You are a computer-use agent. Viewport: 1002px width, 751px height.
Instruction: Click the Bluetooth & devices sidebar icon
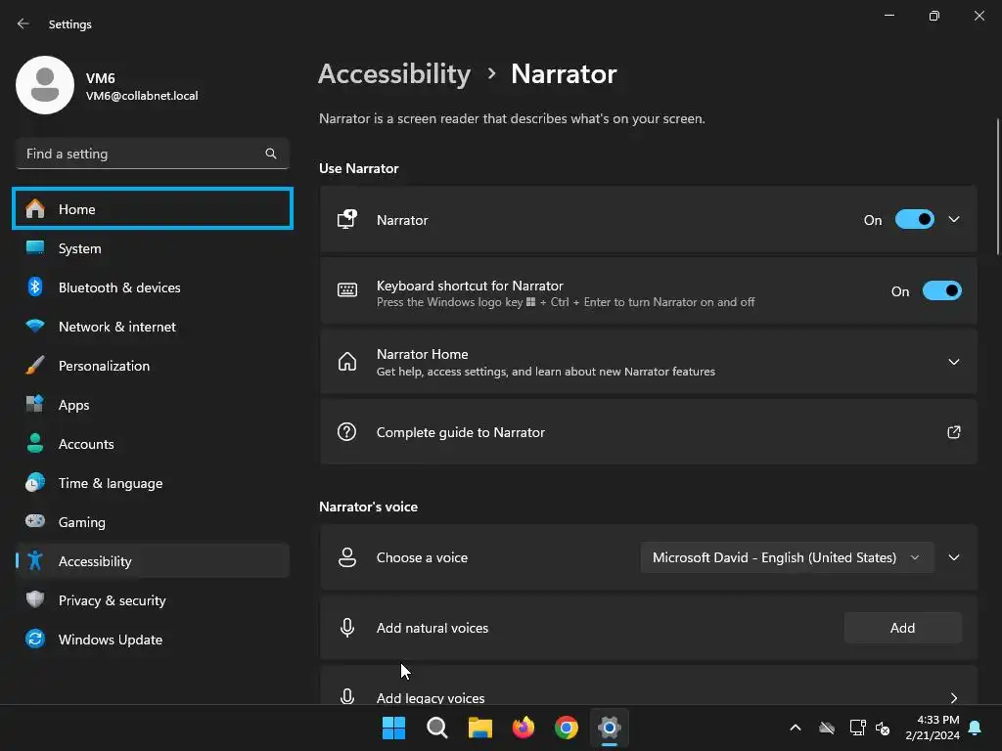click(35, 287)
